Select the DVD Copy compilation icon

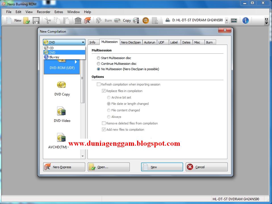[62, 85]
